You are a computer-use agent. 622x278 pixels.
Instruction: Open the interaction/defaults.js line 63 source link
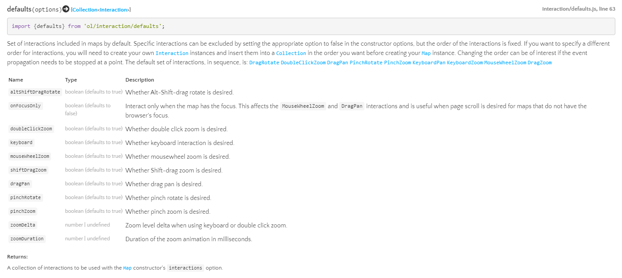tap(578, 9)
